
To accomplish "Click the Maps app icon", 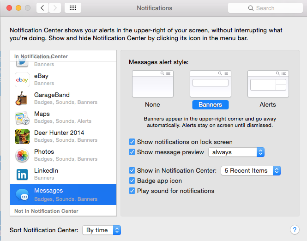I will tap(22, 118).
